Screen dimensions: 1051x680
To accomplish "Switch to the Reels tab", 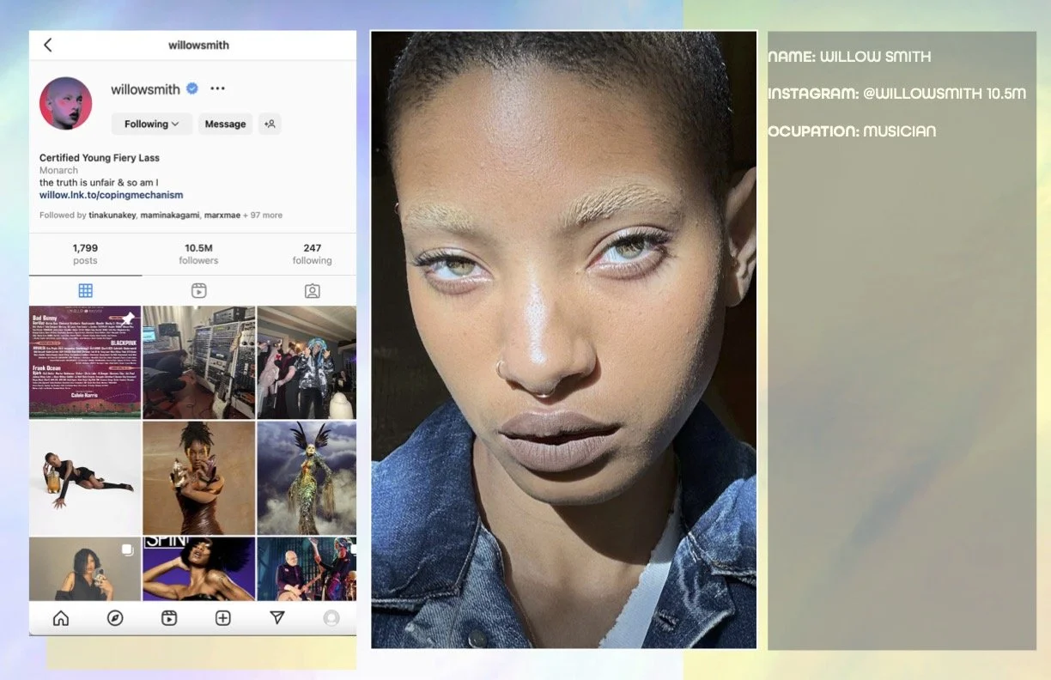I will [198, 291].
